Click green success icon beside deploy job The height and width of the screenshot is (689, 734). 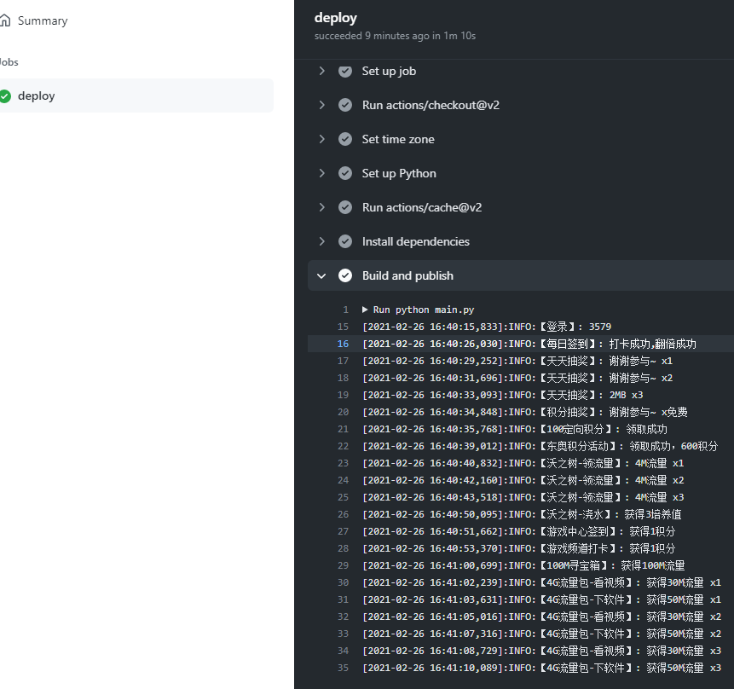click(5, 96)
